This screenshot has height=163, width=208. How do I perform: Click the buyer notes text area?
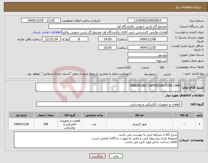click(x=96, y=140)
